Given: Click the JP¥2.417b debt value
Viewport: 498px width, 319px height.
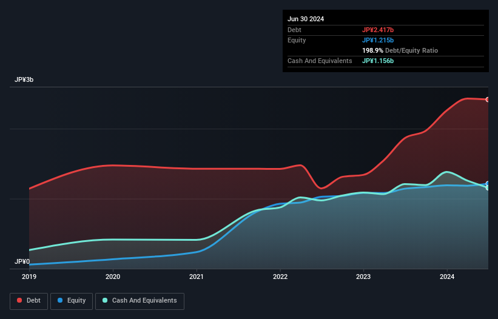Looking at the screenshot, I should [x=378, y=30].
